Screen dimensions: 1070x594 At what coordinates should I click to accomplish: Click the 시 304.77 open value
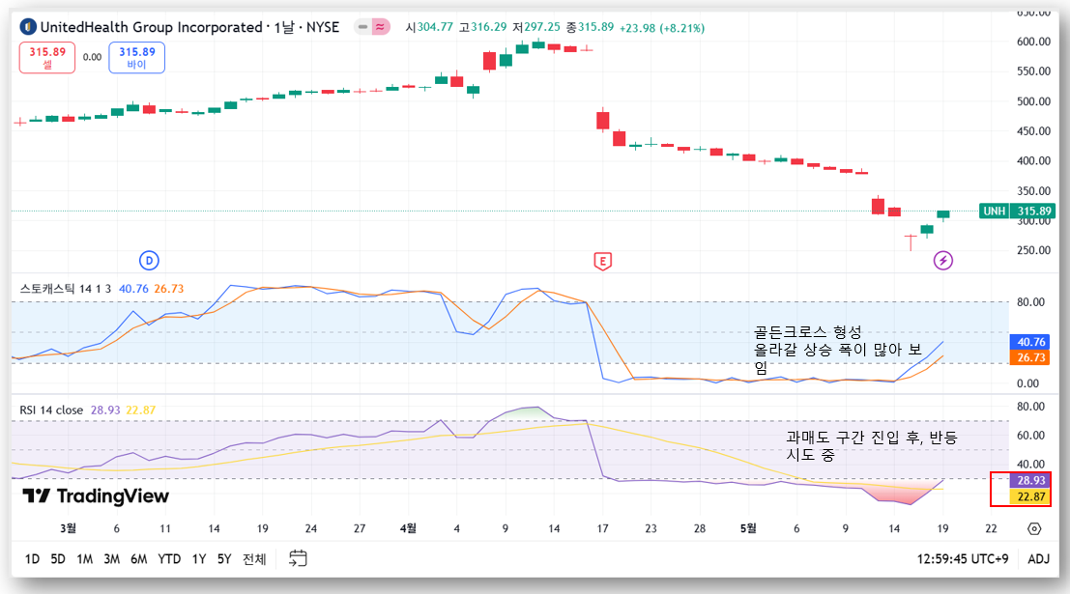click(x=429, y=27)
